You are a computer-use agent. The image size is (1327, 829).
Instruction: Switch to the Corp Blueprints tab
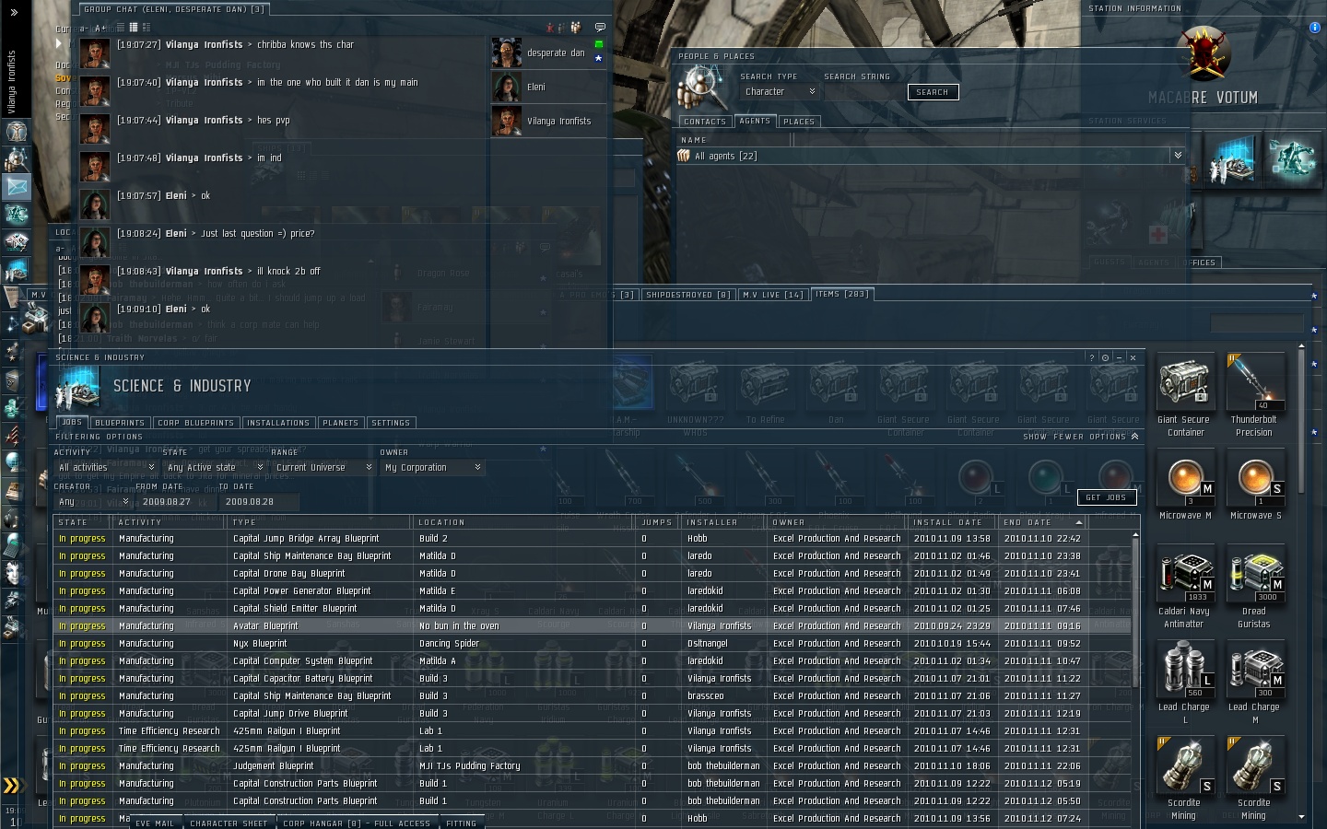(195, 423)
